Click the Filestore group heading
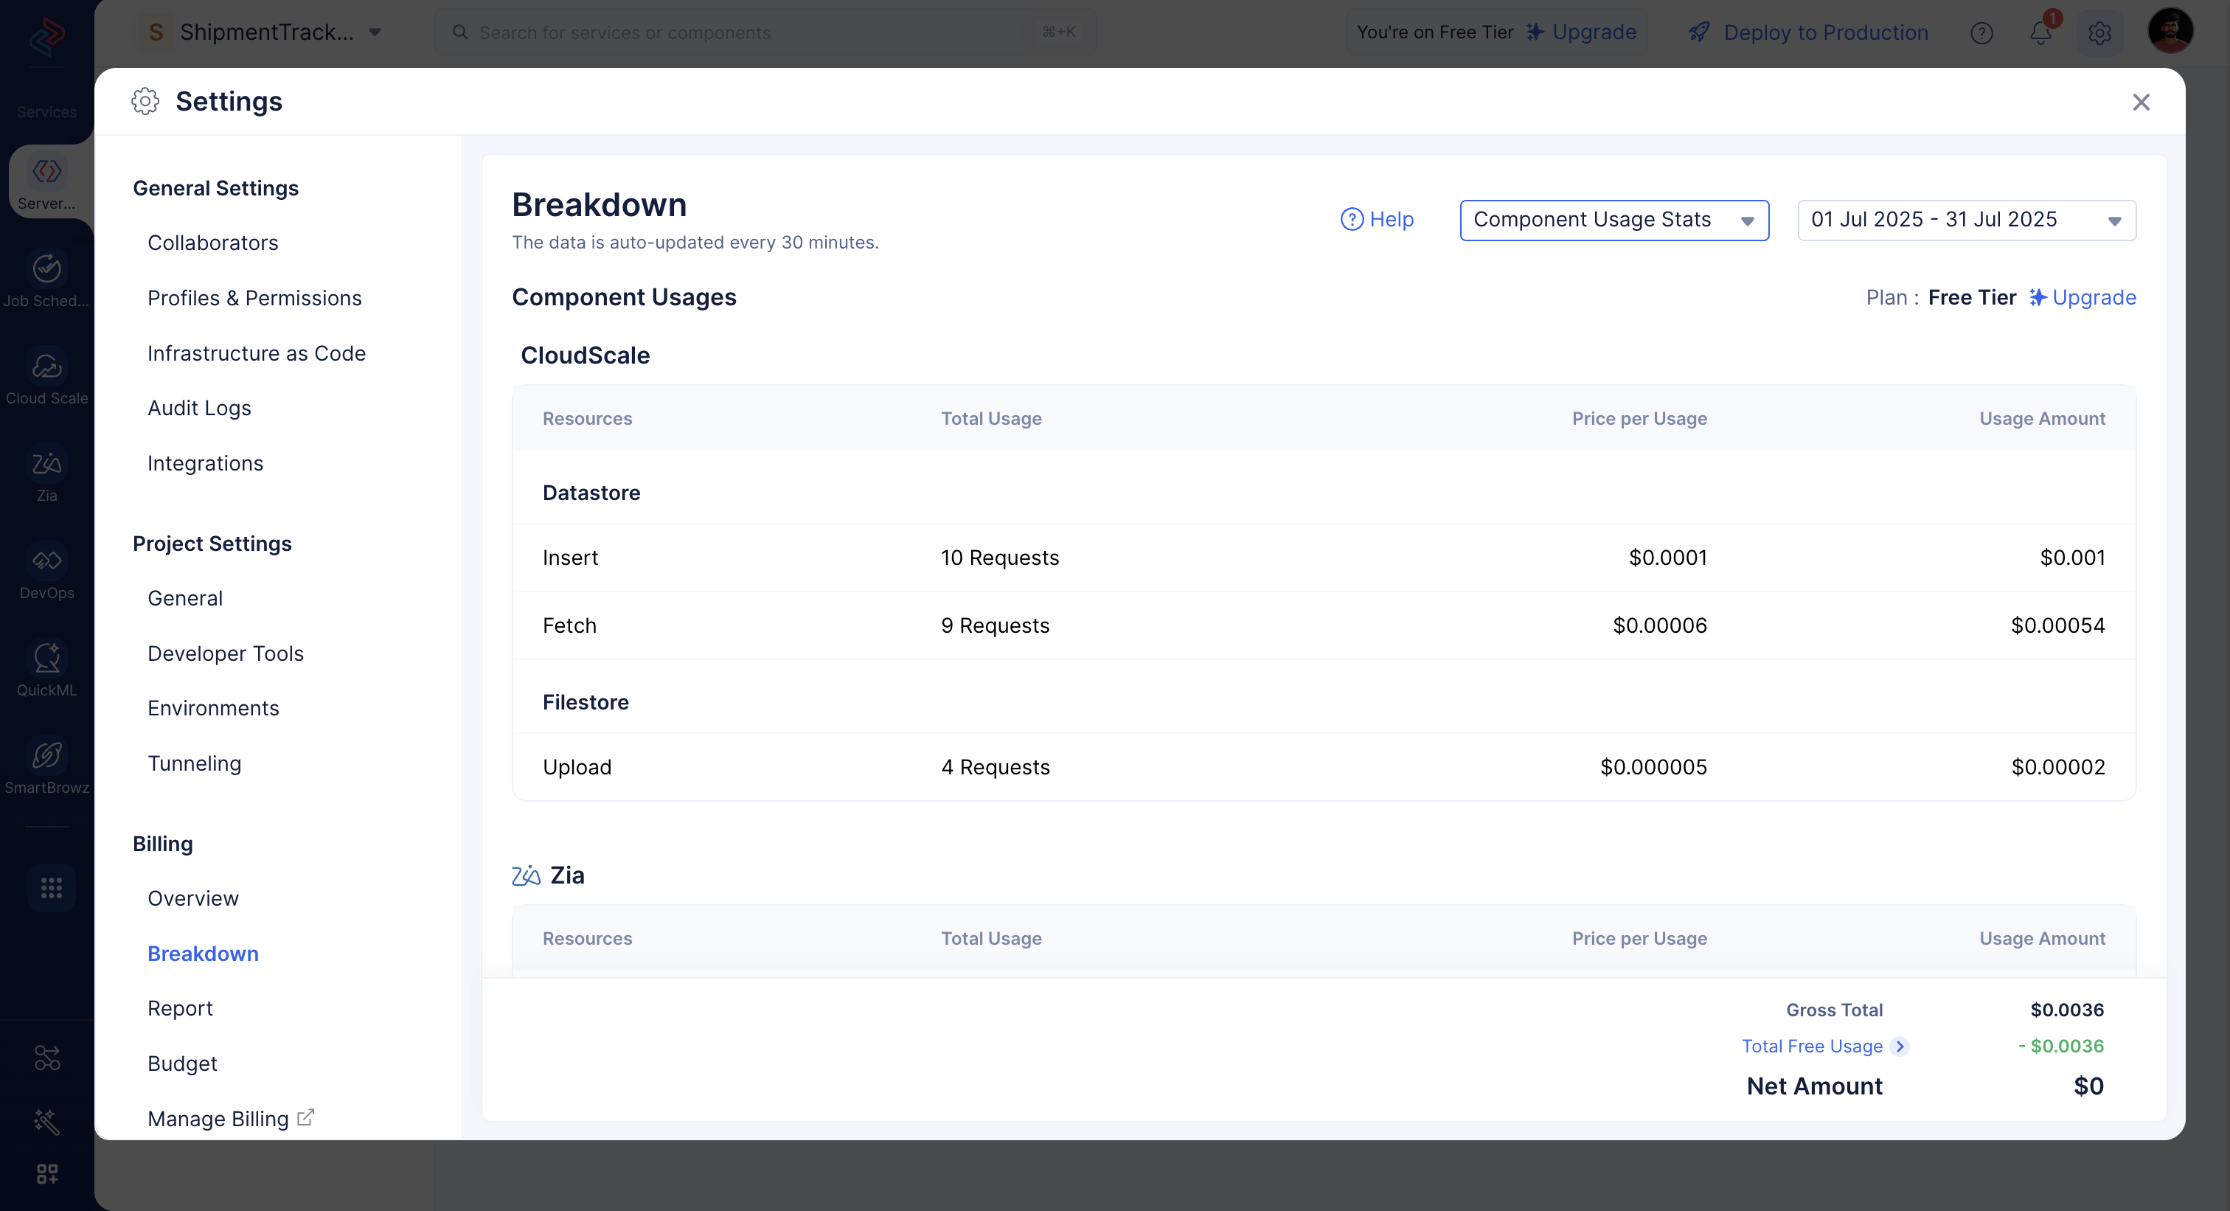 point(586,702)
